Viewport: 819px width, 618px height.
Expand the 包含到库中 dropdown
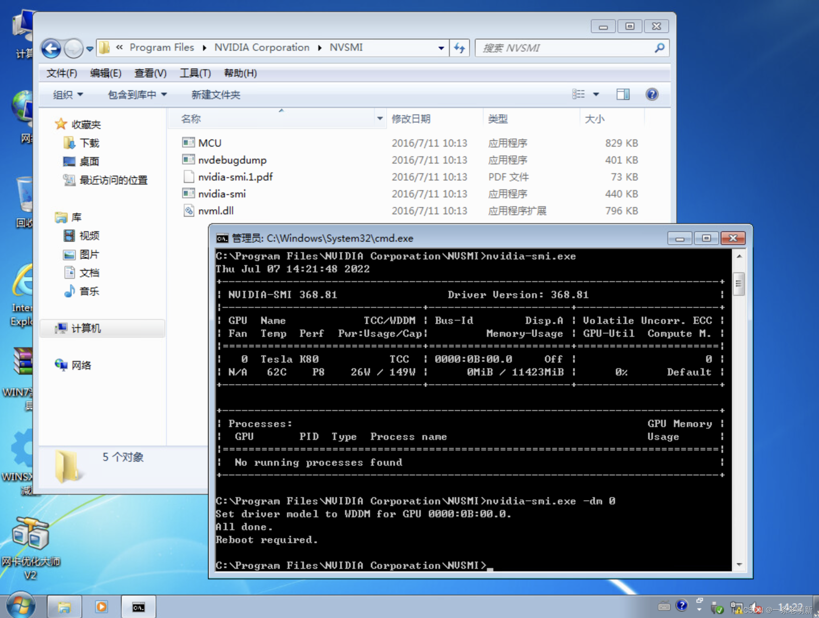pos(137,95)
